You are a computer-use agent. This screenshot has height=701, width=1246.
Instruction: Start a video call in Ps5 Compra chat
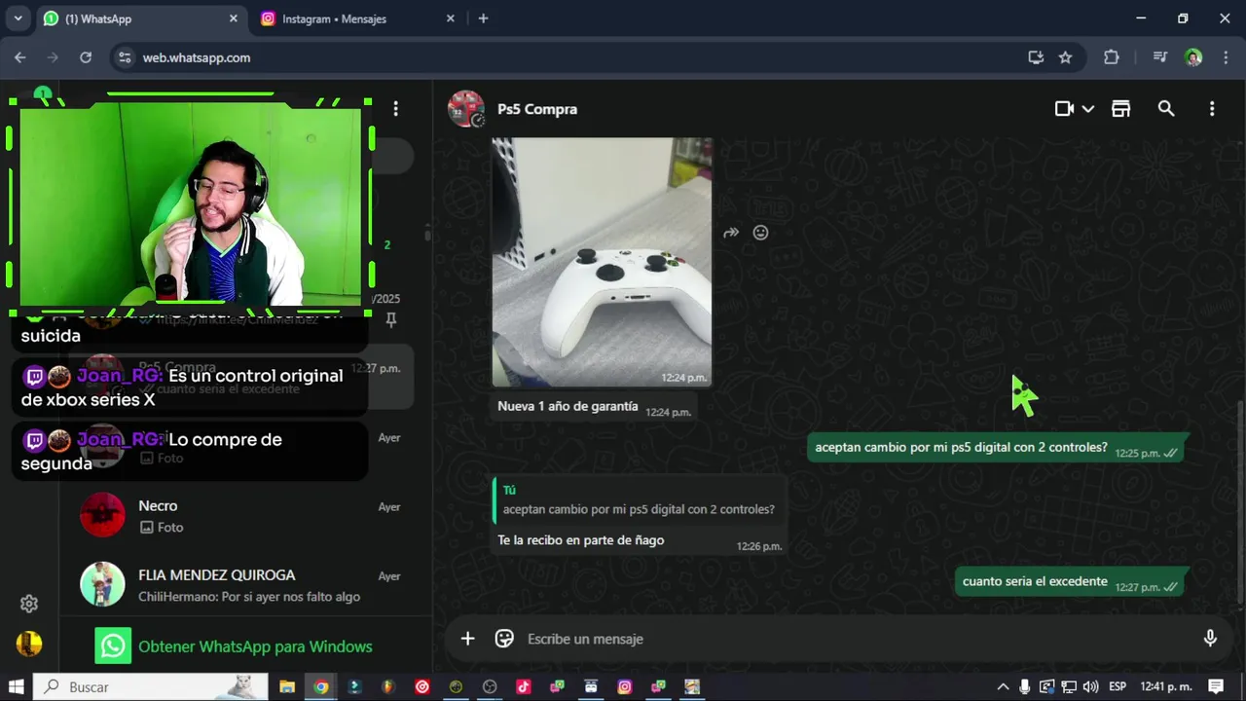[x=1064, y=109]
